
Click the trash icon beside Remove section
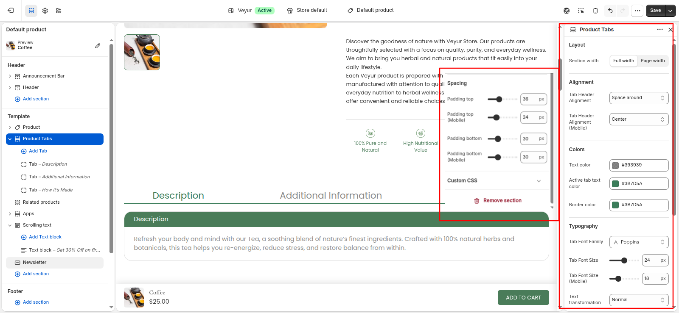[477, 201]
